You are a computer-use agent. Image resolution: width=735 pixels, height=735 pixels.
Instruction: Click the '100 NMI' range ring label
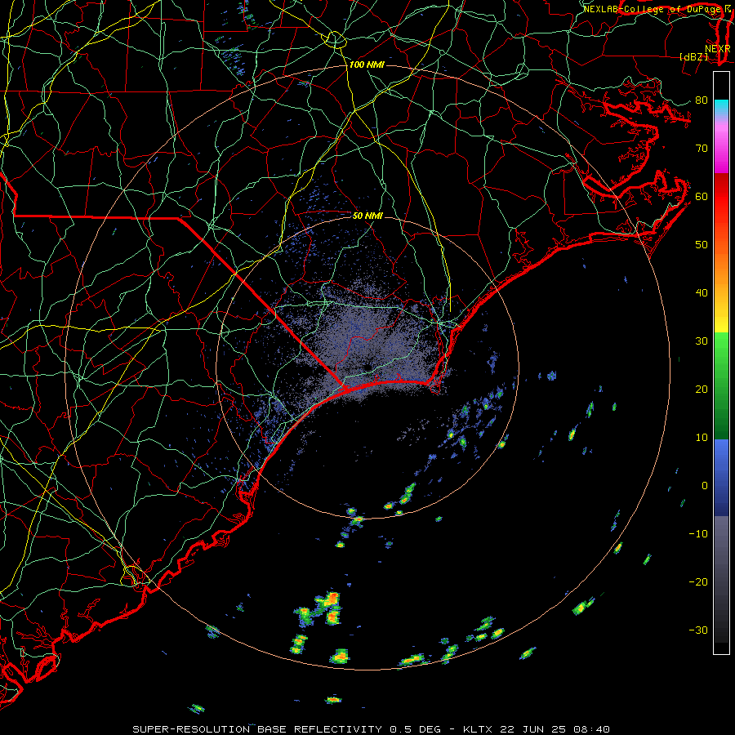point(367,65)
